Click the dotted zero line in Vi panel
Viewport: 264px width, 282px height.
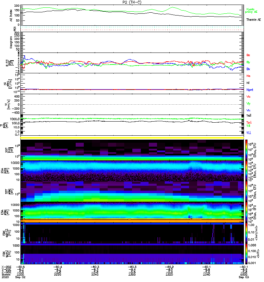pos(132,104)
